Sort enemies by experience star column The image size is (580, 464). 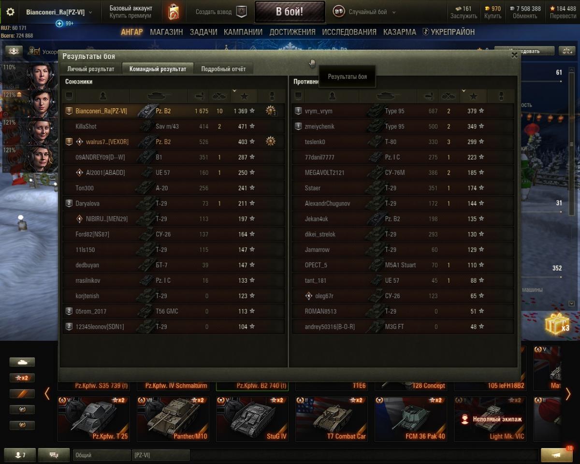pos(474,96)
